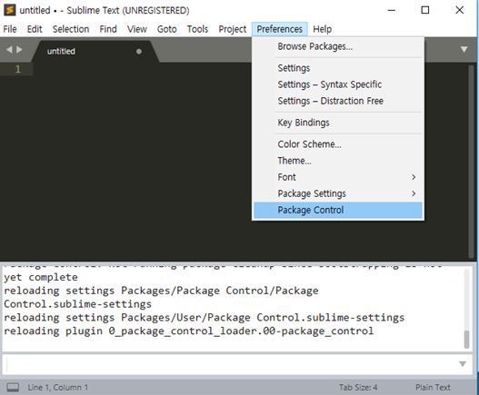Go to next tab with right arrow
Image resolution: width=479 pixels, height=395 pixels.
[x=19, y=49]
